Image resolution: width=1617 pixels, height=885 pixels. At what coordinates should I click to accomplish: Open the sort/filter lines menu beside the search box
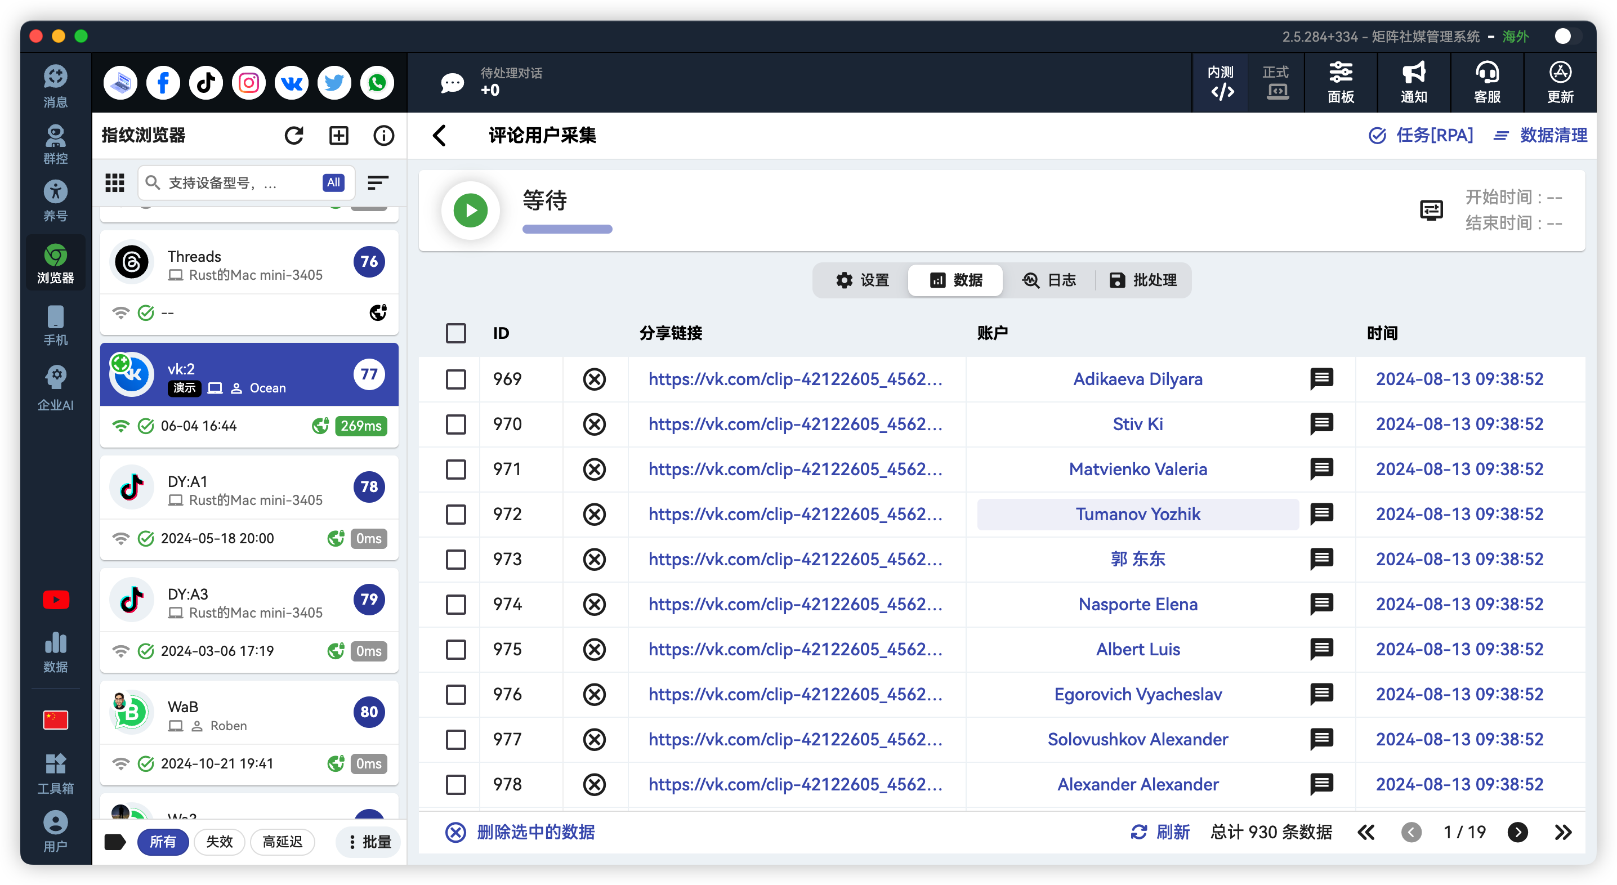(x=377, y=182)
